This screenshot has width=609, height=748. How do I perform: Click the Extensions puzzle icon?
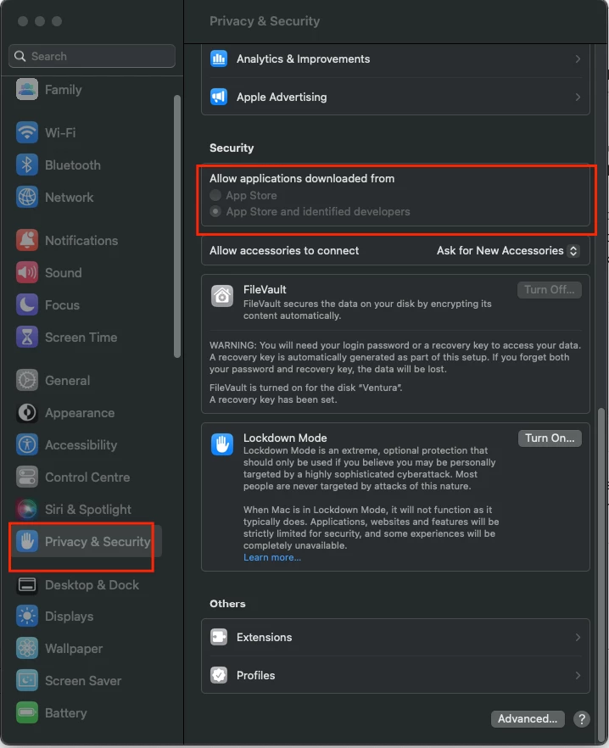(x=219, y=637)
